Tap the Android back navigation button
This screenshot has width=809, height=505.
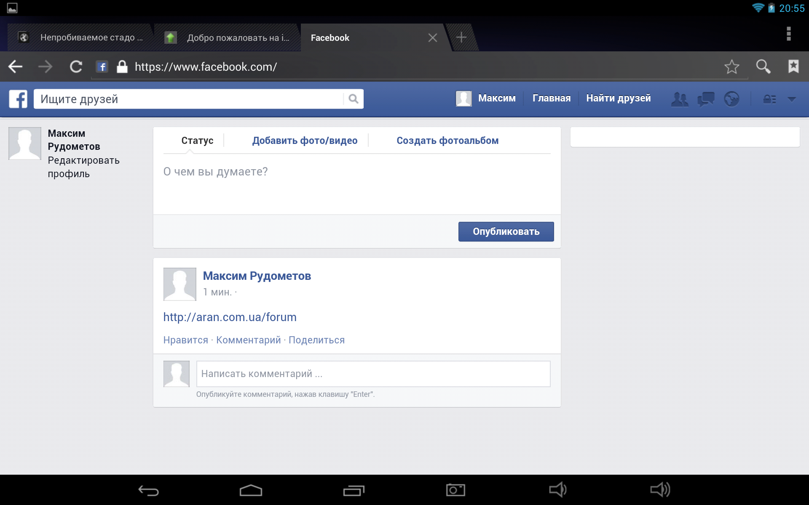149,490
